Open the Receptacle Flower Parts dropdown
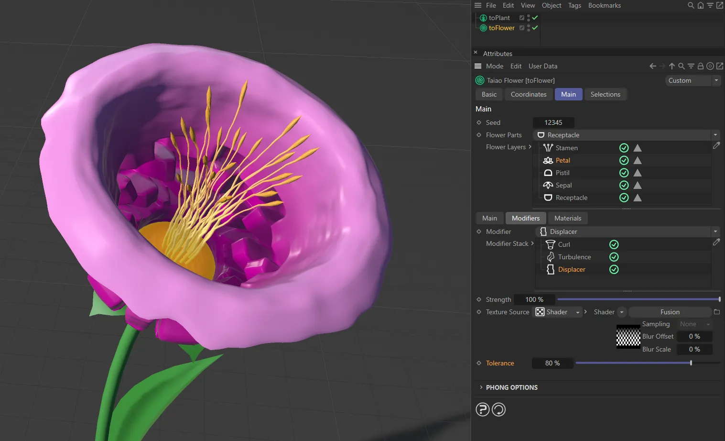This screenshot has height=441, width=725. (715, 135)
